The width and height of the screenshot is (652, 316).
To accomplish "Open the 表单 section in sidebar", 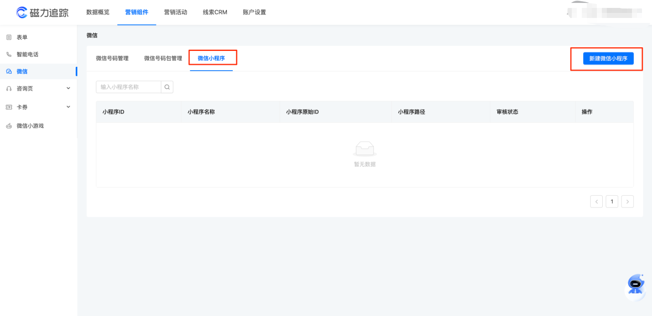I will pyautogui.click(x=22, y=37).
